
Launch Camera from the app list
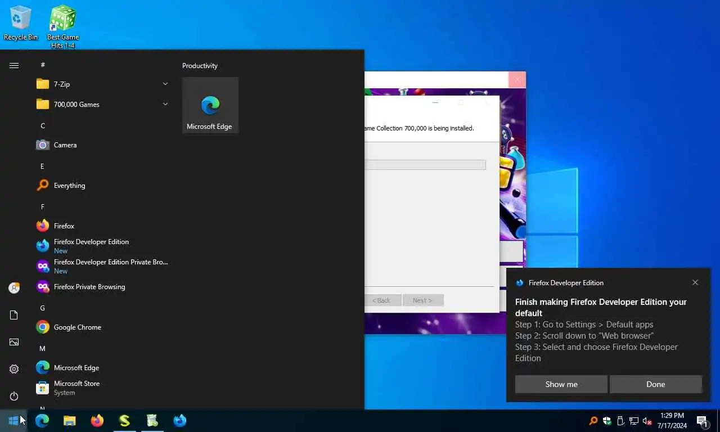click(x=102, y=145)
